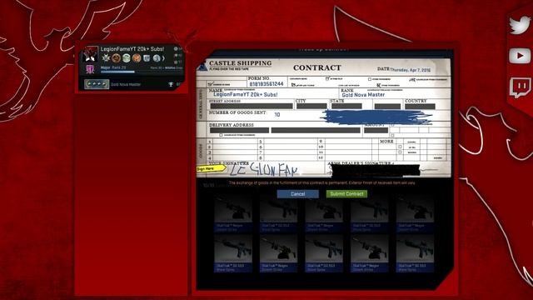Click the handwritten signature field
This screenshot has height=300, width=533.
click(x=265, y=169)
